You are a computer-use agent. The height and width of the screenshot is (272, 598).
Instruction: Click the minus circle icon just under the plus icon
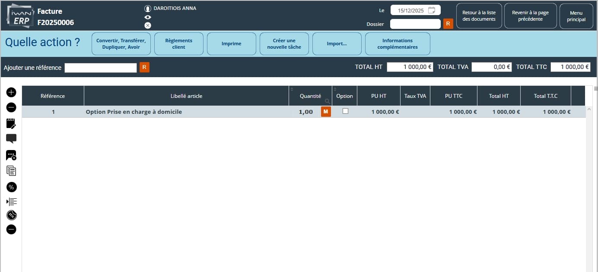point(11,107)
